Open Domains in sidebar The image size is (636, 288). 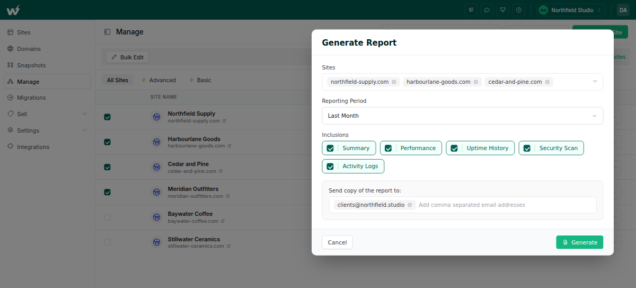point(48,49)
